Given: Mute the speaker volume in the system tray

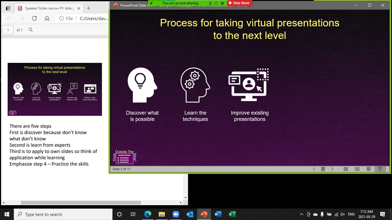Looking at the screenshot, I should tap(342, 214).
